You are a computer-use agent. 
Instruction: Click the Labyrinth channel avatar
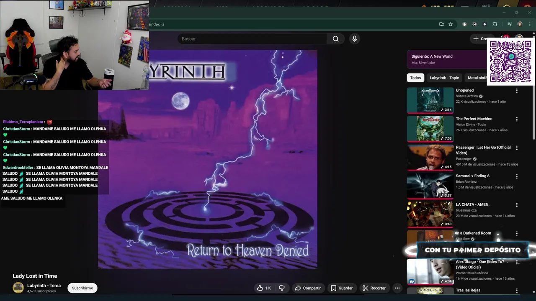(x=18, y=288)
